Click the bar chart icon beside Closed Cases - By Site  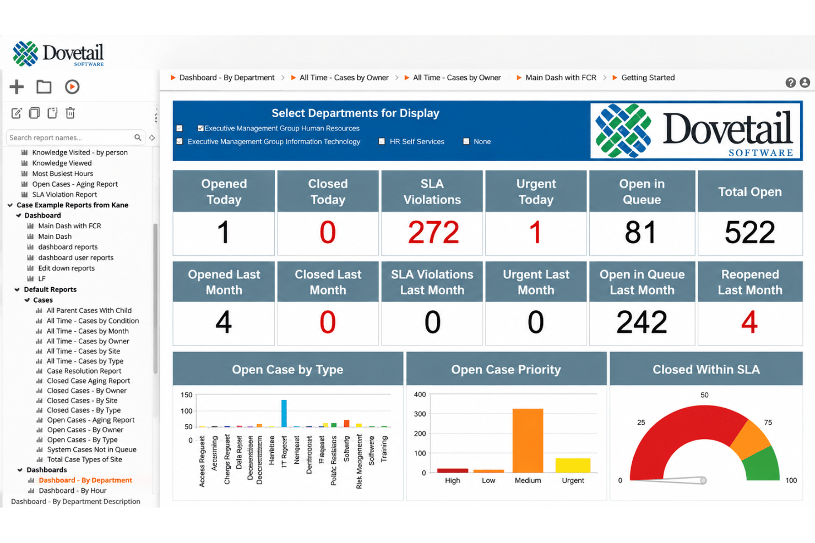click(x=40, y=401)
